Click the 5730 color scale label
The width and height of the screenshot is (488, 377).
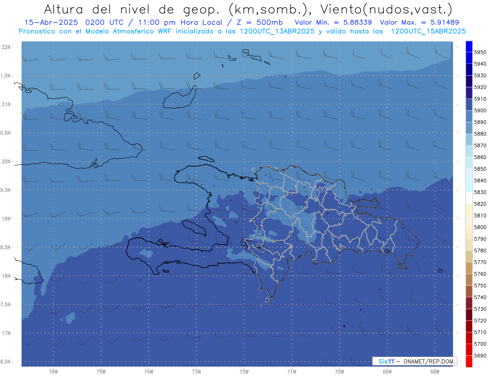point(480,309)
